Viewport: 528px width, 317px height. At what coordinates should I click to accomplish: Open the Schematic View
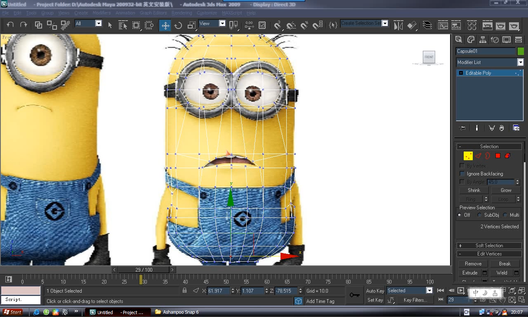456,25
